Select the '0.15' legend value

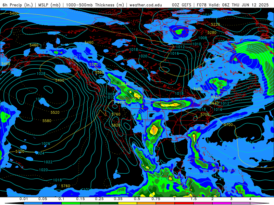click(x=80, y=199)
